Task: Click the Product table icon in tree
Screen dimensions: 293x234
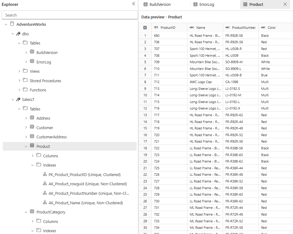Action: coord(32,145)
